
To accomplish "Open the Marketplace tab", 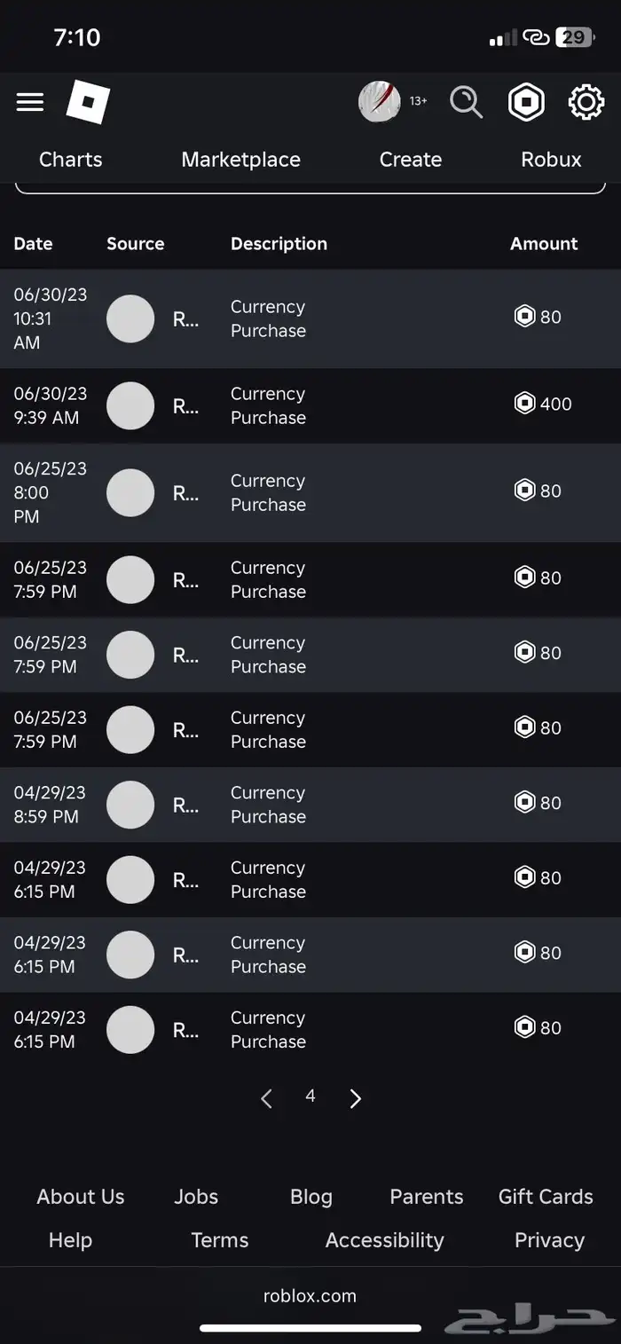I will 240,160.
